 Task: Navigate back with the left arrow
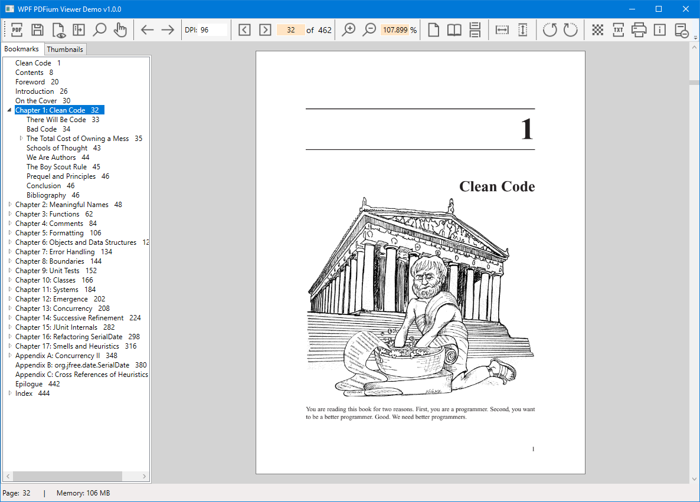click(x=148, y=30)
